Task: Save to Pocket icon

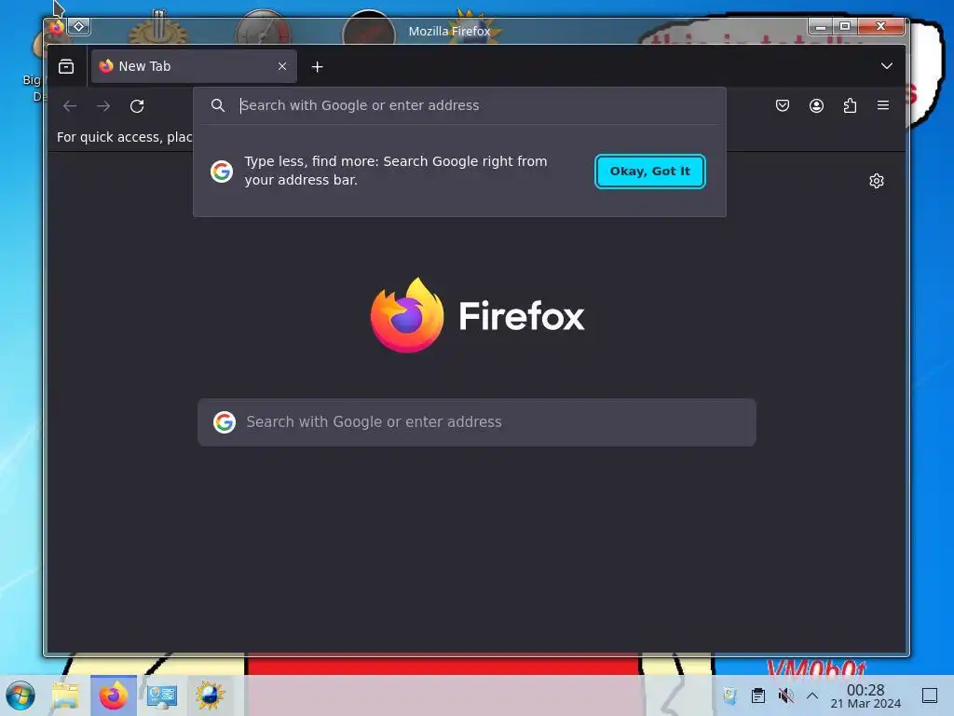Action: 783,105
